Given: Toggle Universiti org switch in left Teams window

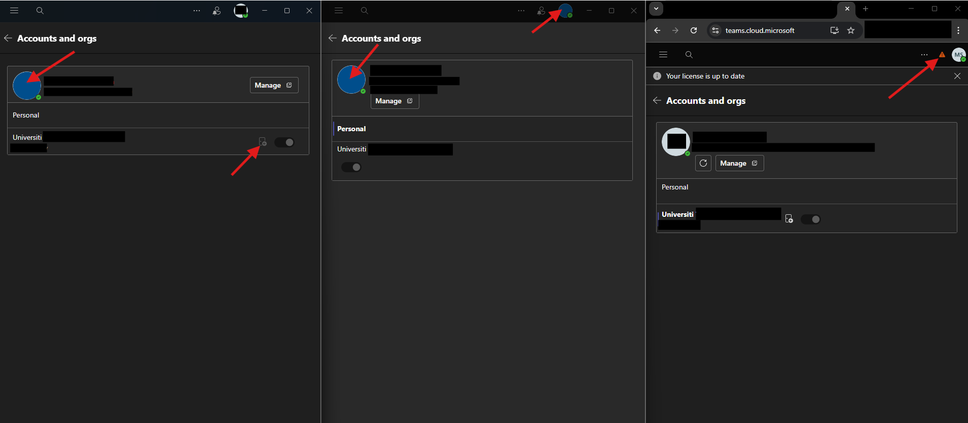Looking at the screenshot, I should 284,142.
